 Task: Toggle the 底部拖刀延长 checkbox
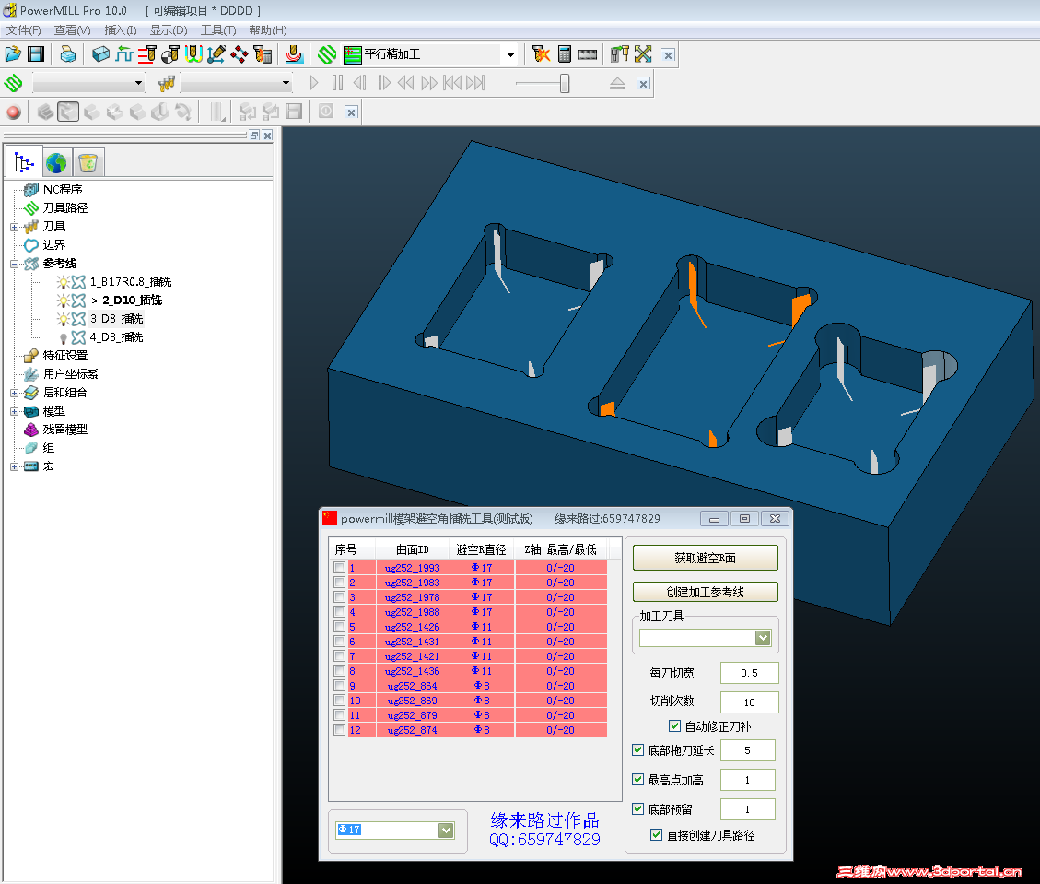(638, 750)
